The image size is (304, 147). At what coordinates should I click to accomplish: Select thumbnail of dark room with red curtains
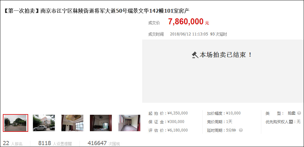click(101, 123)
